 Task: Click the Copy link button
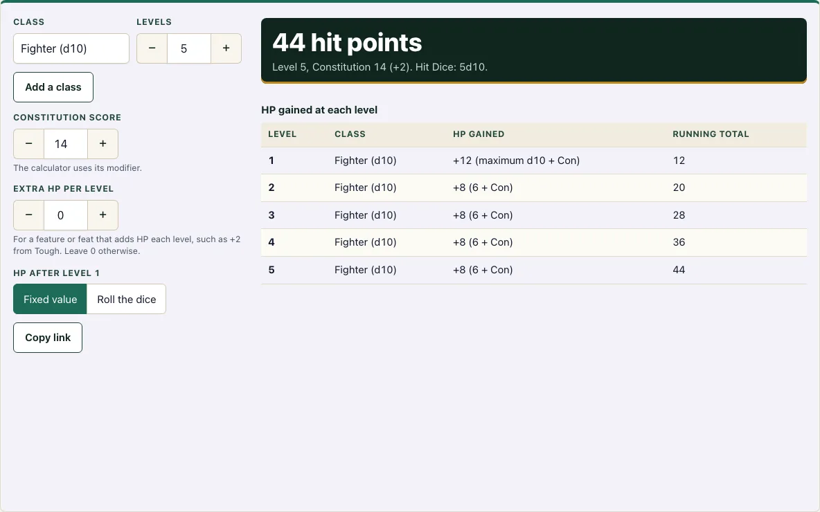(x=48, y=338)
